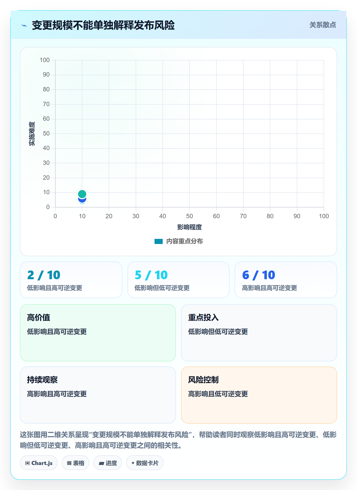Click the 风险控制 quadrant heading
This screenshot has width=357, height=490.
click(x=203, y=380)
